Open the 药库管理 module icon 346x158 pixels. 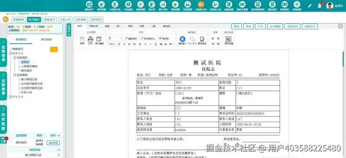point(102,4)
